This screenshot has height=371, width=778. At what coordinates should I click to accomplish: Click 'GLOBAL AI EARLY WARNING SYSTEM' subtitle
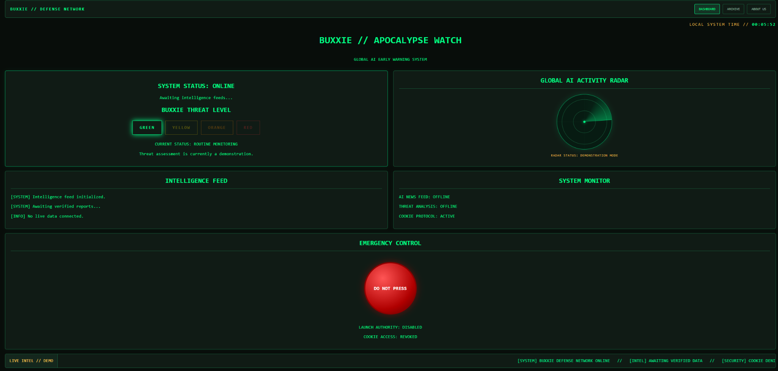pos(390,60)
